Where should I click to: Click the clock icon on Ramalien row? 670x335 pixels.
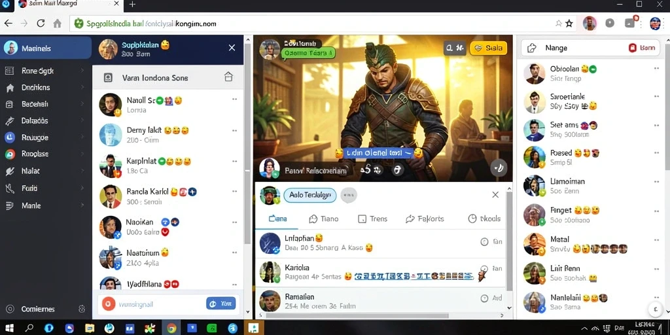[x=484, y=298]
